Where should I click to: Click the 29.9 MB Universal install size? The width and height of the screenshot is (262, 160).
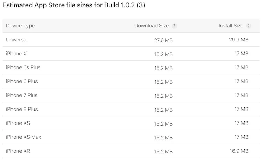coord(239,40)
